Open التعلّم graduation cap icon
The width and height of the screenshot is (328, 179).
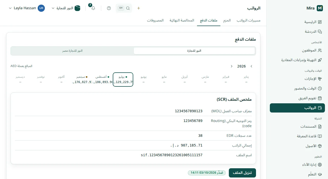point(320,174)
